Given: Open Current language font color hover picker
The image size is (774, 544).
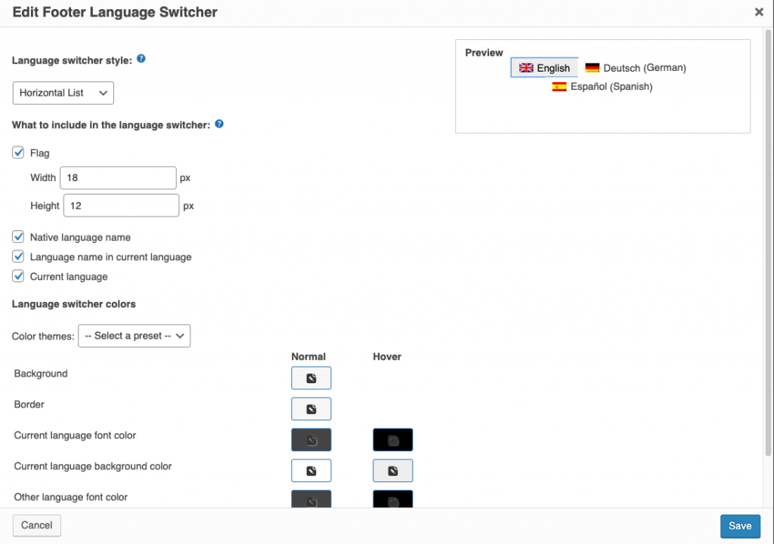Looking at the screenshot, I should click(x=392, y=439).
